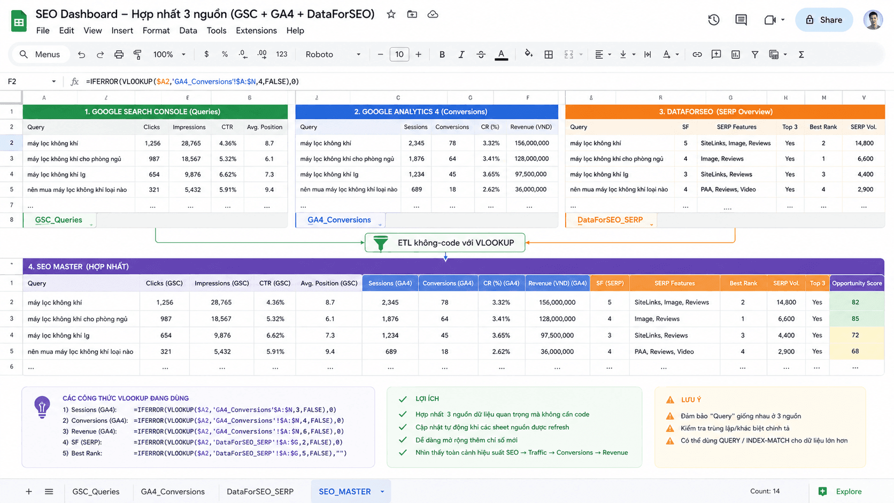
Task: Open the Data menu
Action: (188, 30)
